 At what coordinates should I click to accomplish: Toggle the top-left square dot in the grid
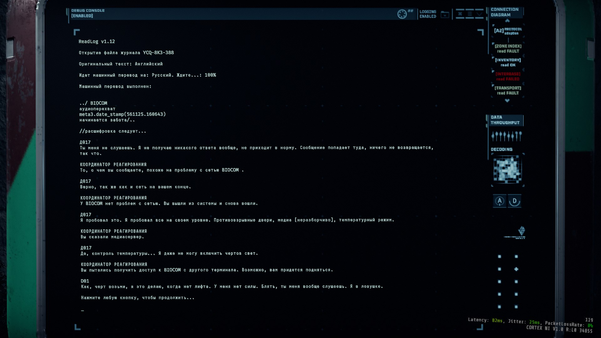500,257
